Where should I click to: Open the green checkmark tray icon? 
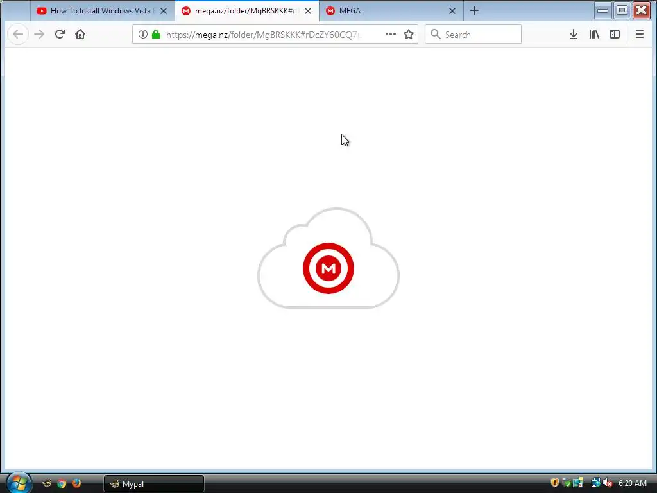pyautogui.click(x=566, y=483)
